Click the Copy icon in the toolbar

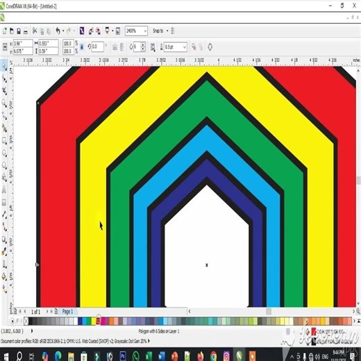point(42,31)
